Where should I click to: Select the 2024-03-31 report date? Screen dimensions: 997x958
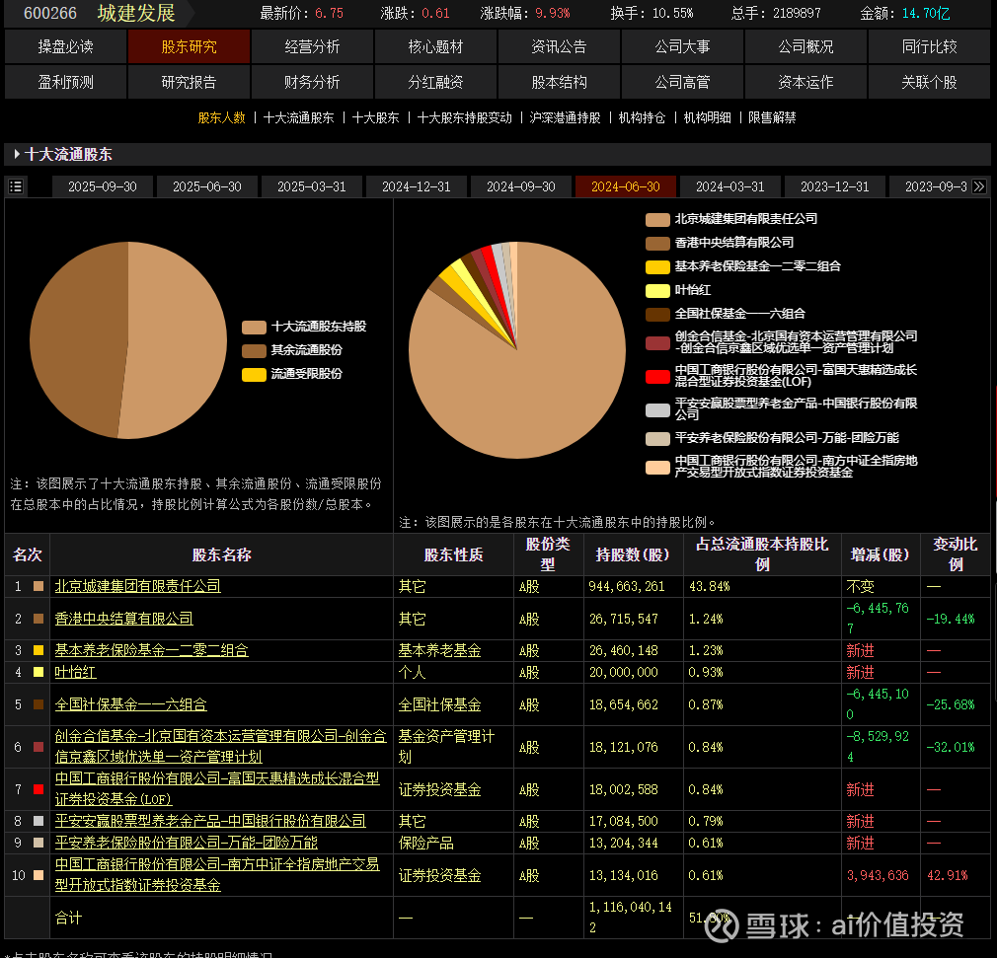[x=729, y=186]
